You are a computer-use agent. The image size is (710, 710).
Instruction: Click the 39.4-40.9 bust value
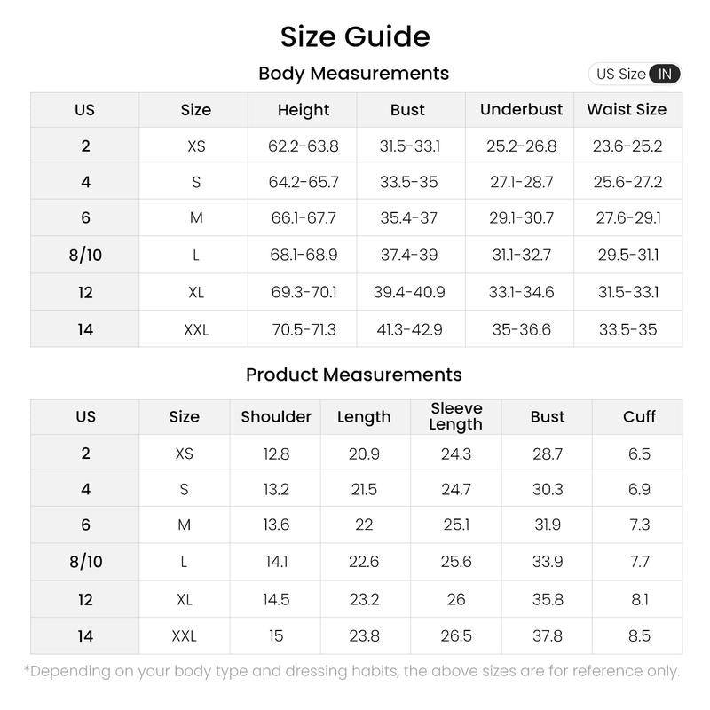[x=408, y=292]
